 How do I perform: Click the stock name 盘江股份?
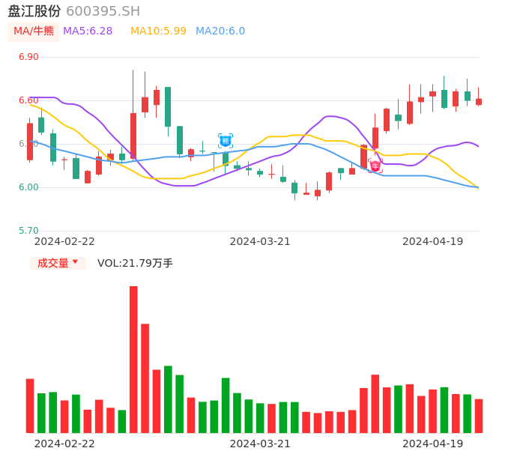[x=34, y=11]
